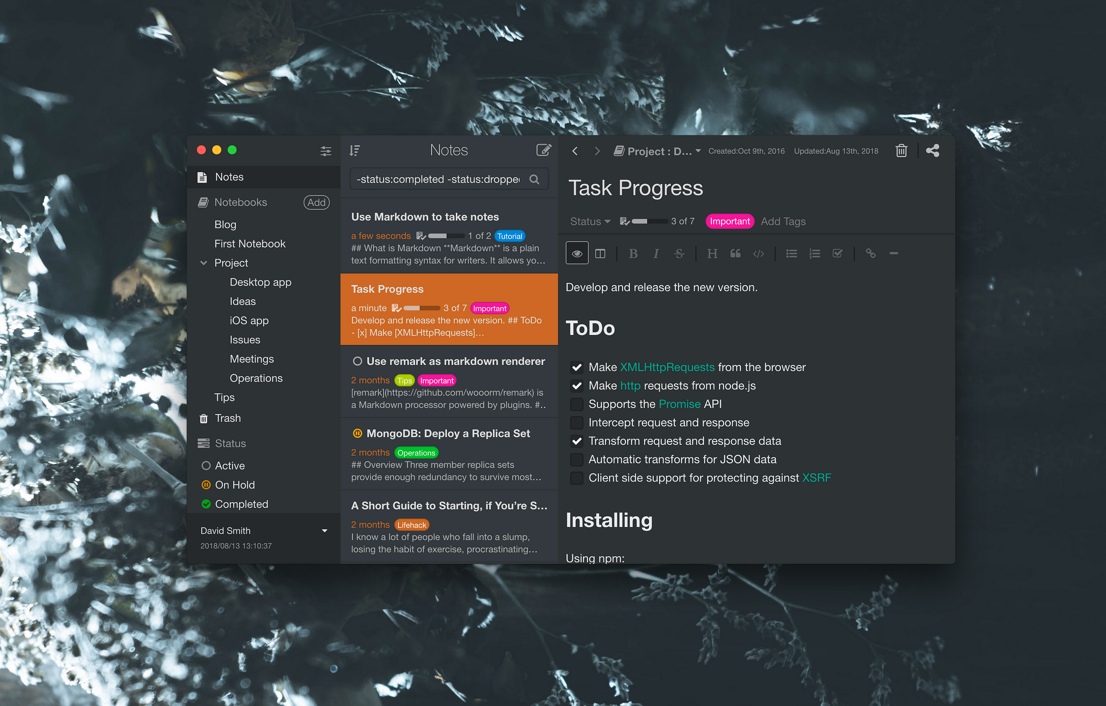Toggle the side-by-side preview icon
Image resolution: width=1106 pixels, height=706 pixels.
pos(600,253)
